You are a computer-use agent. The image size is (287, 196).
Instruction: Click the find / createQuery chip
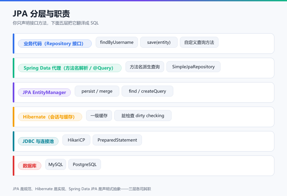pyautogui.click(x=147, y=91)
